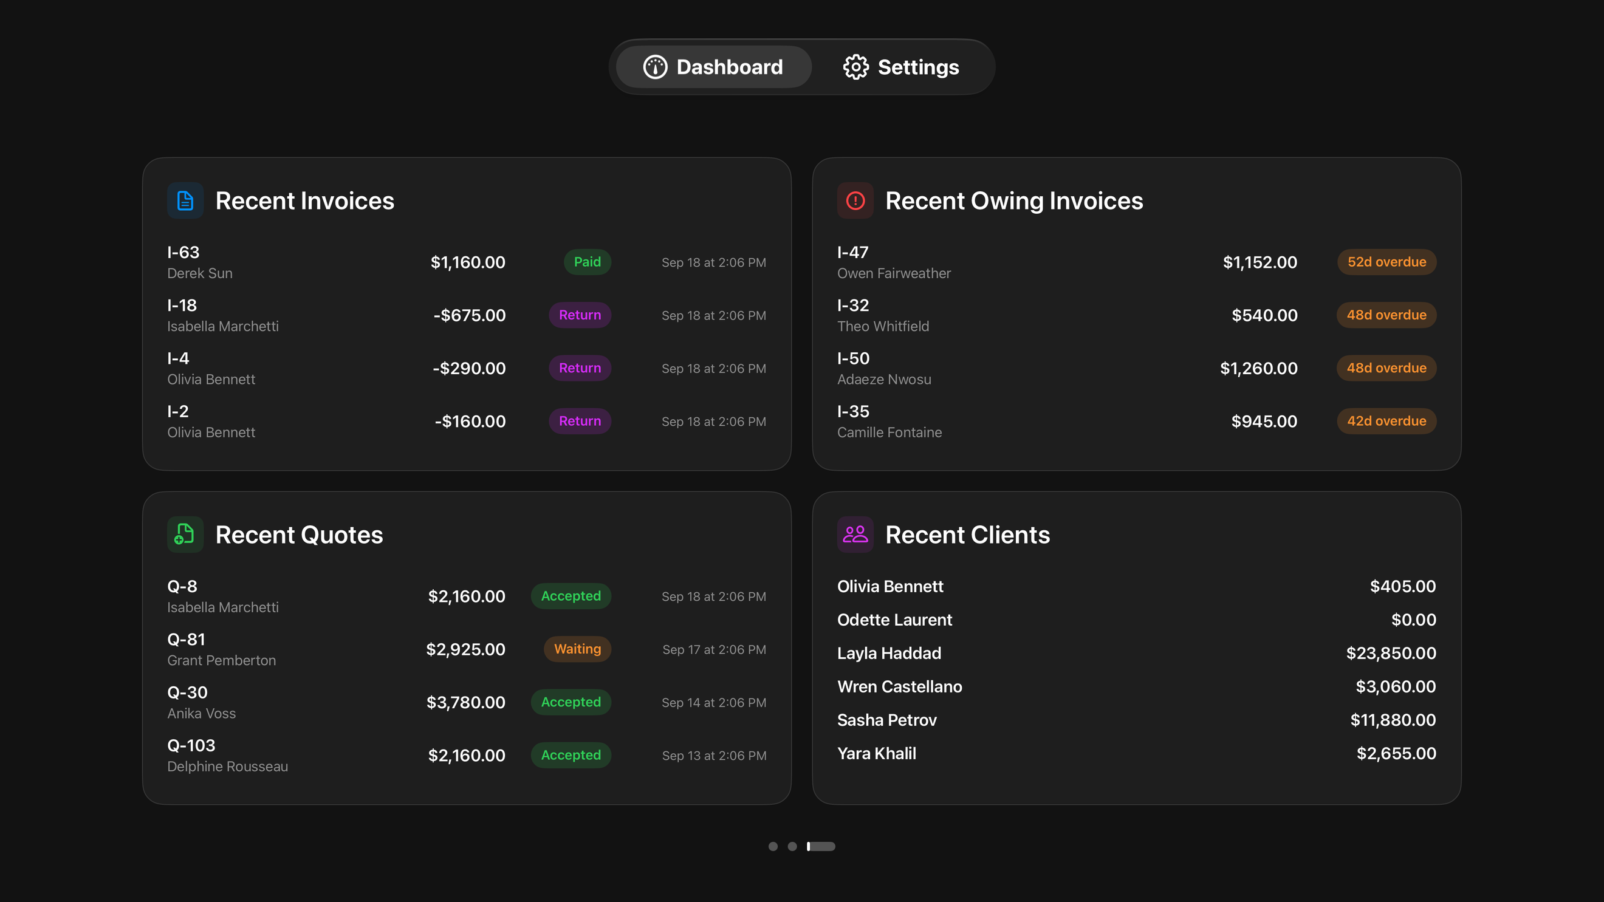Go to the second page dot indicator
This screenshot has width=1604, height=902.
792,846
